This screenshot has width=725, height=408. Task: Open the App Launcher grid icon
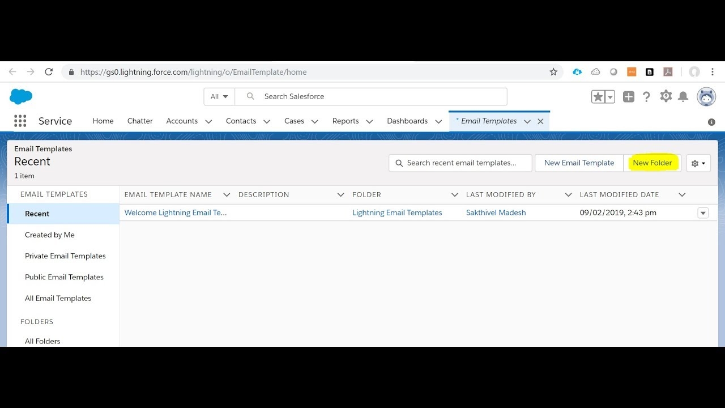click(20, 121)
